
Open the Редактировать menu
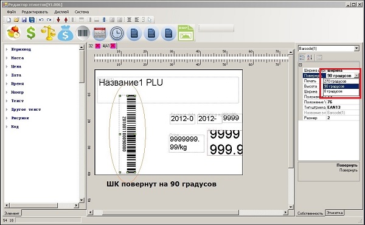(x=35, y=12)
